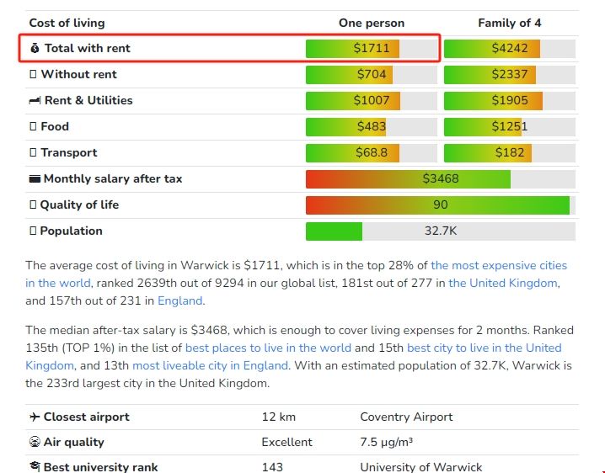This screenshot has width=605, height=473.
Task: Click the airplane icon for Closest airport
Action: [x=35, y=417]
